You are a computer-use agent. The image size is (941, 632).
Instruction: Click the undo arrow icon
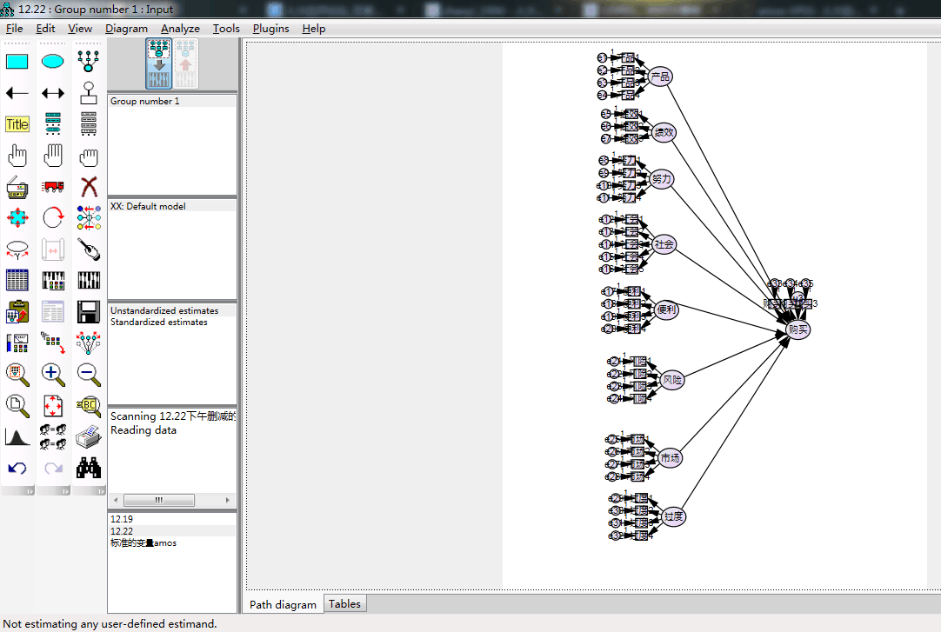tap(17, 469)
